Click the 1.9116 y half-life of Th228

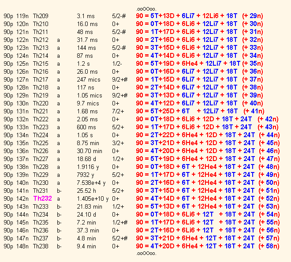88,167
